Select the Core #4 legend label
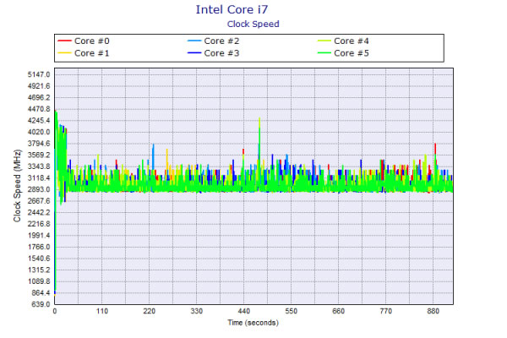The width and height of the screenshot is (507, 338). pos(352,41)
